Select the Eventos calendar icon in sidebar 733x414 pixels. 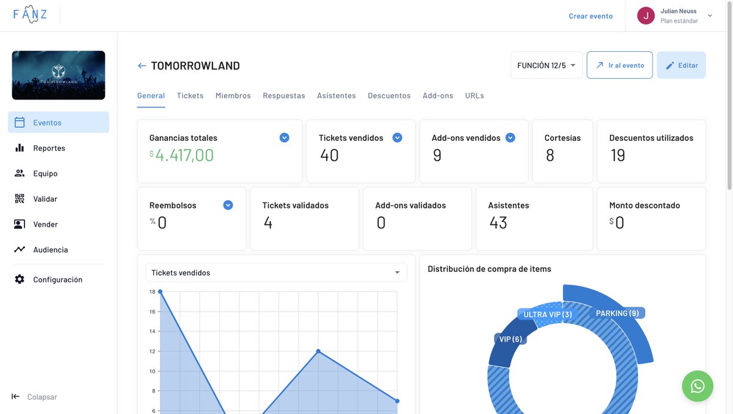(x=19, y=122)
